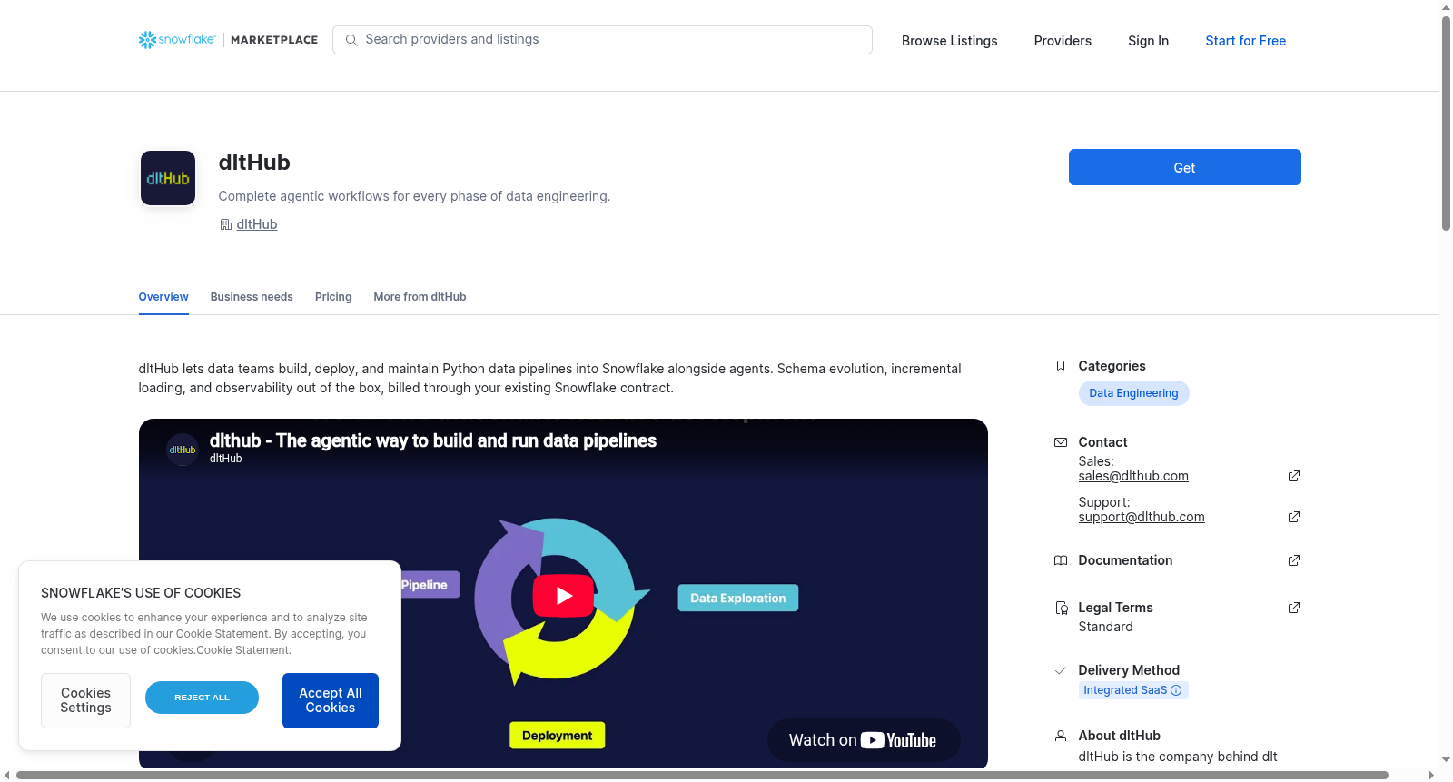This screenshot has height=782, width=1453.
Task: Click the Delivery Method checkmark icon
Action: pyautogui.click(x=1061, y=670)
